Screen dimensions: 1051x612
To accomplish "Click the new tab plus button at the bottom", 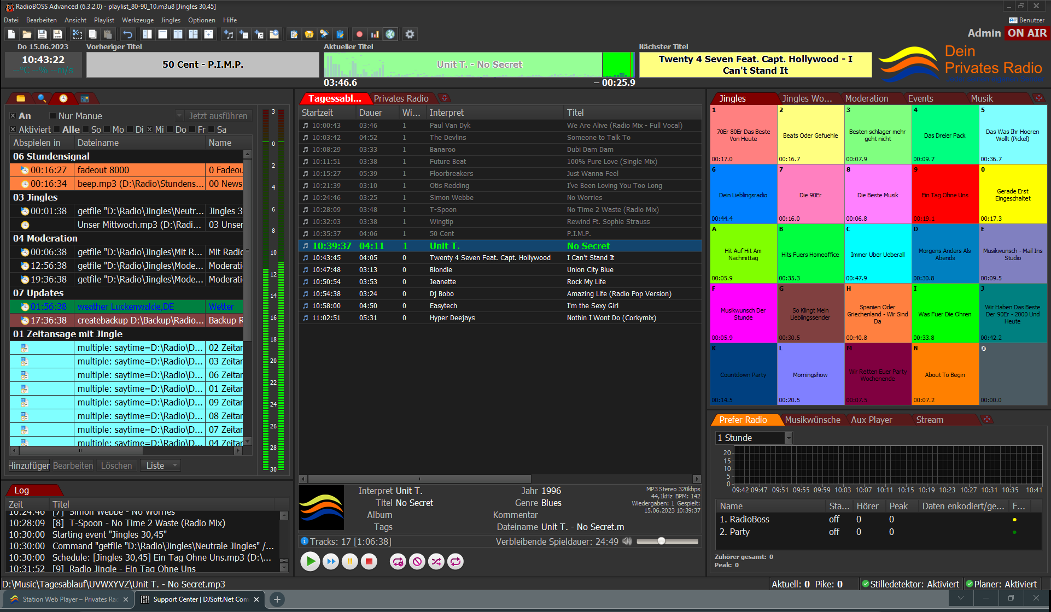I will pos(277,599).
